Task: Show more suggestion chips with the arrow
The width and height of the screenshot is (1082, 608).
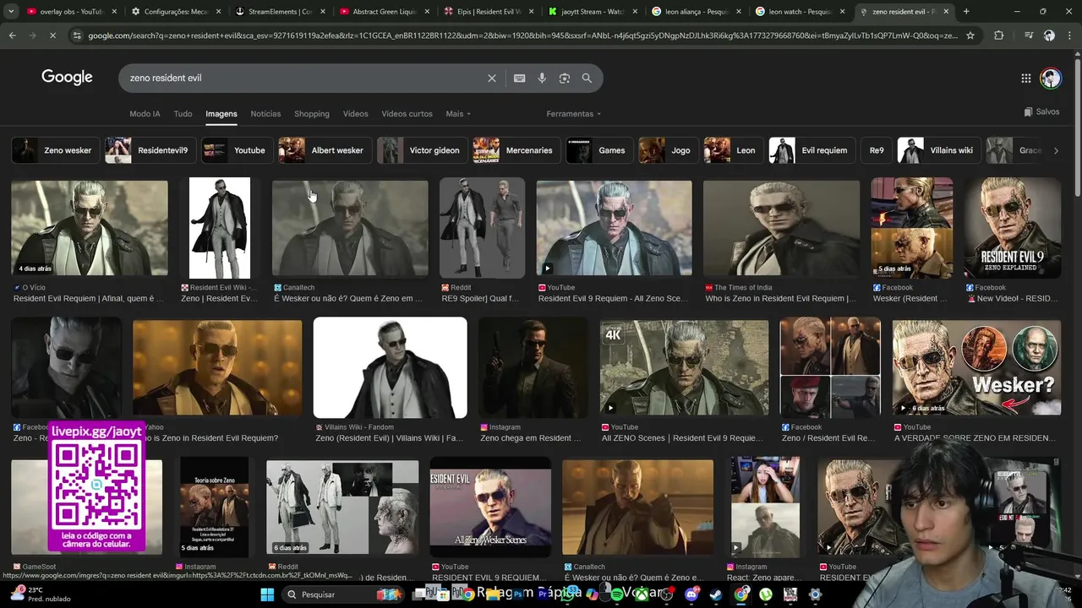Action: click(x=1055, y=150)
